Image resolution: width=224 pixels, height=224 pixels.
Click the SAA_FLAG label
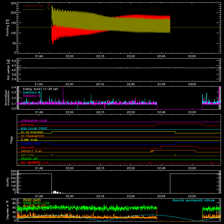[27, 147]
